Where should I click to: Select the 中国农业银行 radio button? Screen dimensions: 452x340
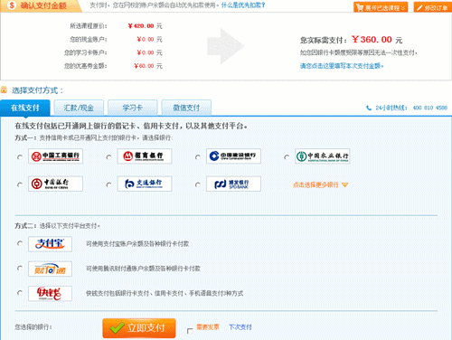(287, 157)
